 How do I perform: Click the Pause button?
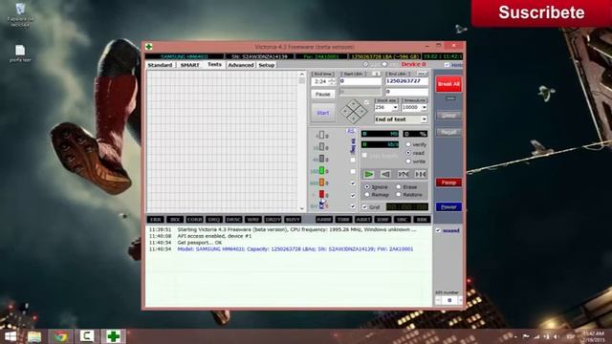323,94
